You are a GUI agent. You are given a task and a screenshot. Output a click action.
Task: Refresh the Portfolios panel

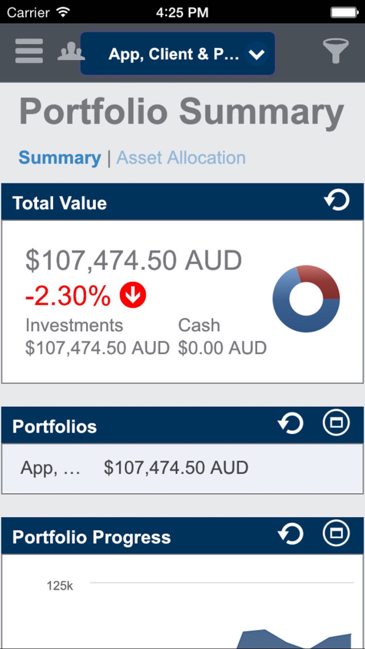pos(291,423)
